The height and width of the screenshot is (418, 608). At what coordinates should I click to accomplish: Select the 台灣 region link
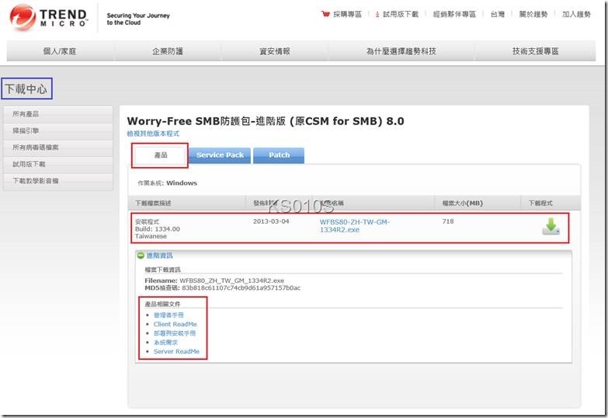pyautogui.click(x=498, y=14)
